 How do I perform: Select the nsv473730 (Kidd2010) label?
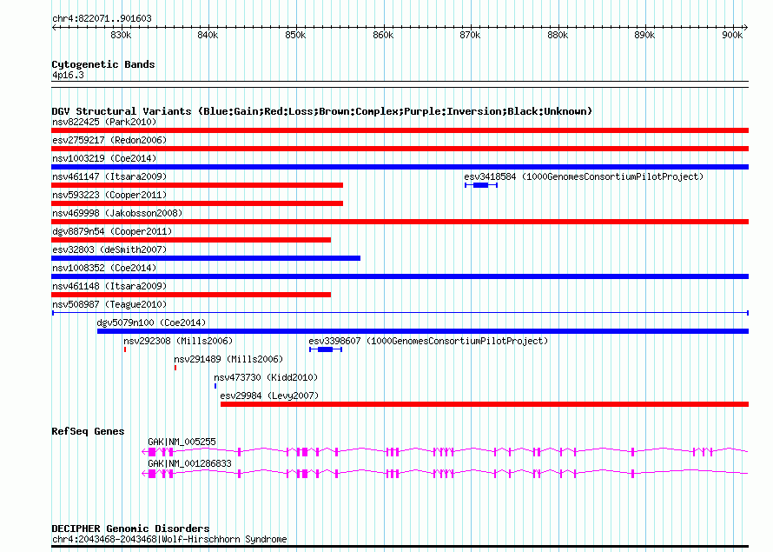[x=267, y=377]
